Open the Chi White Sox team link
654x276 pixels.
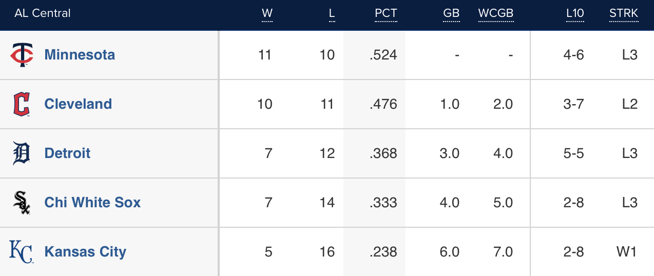(x=92, y=203)
